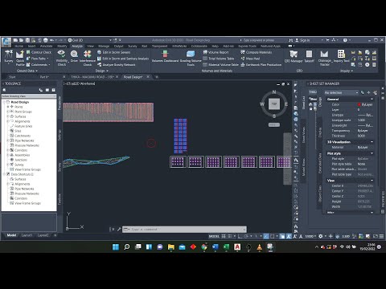Launch the Quick Profile tool
This screenshot has width=386, height=289.
20,58
